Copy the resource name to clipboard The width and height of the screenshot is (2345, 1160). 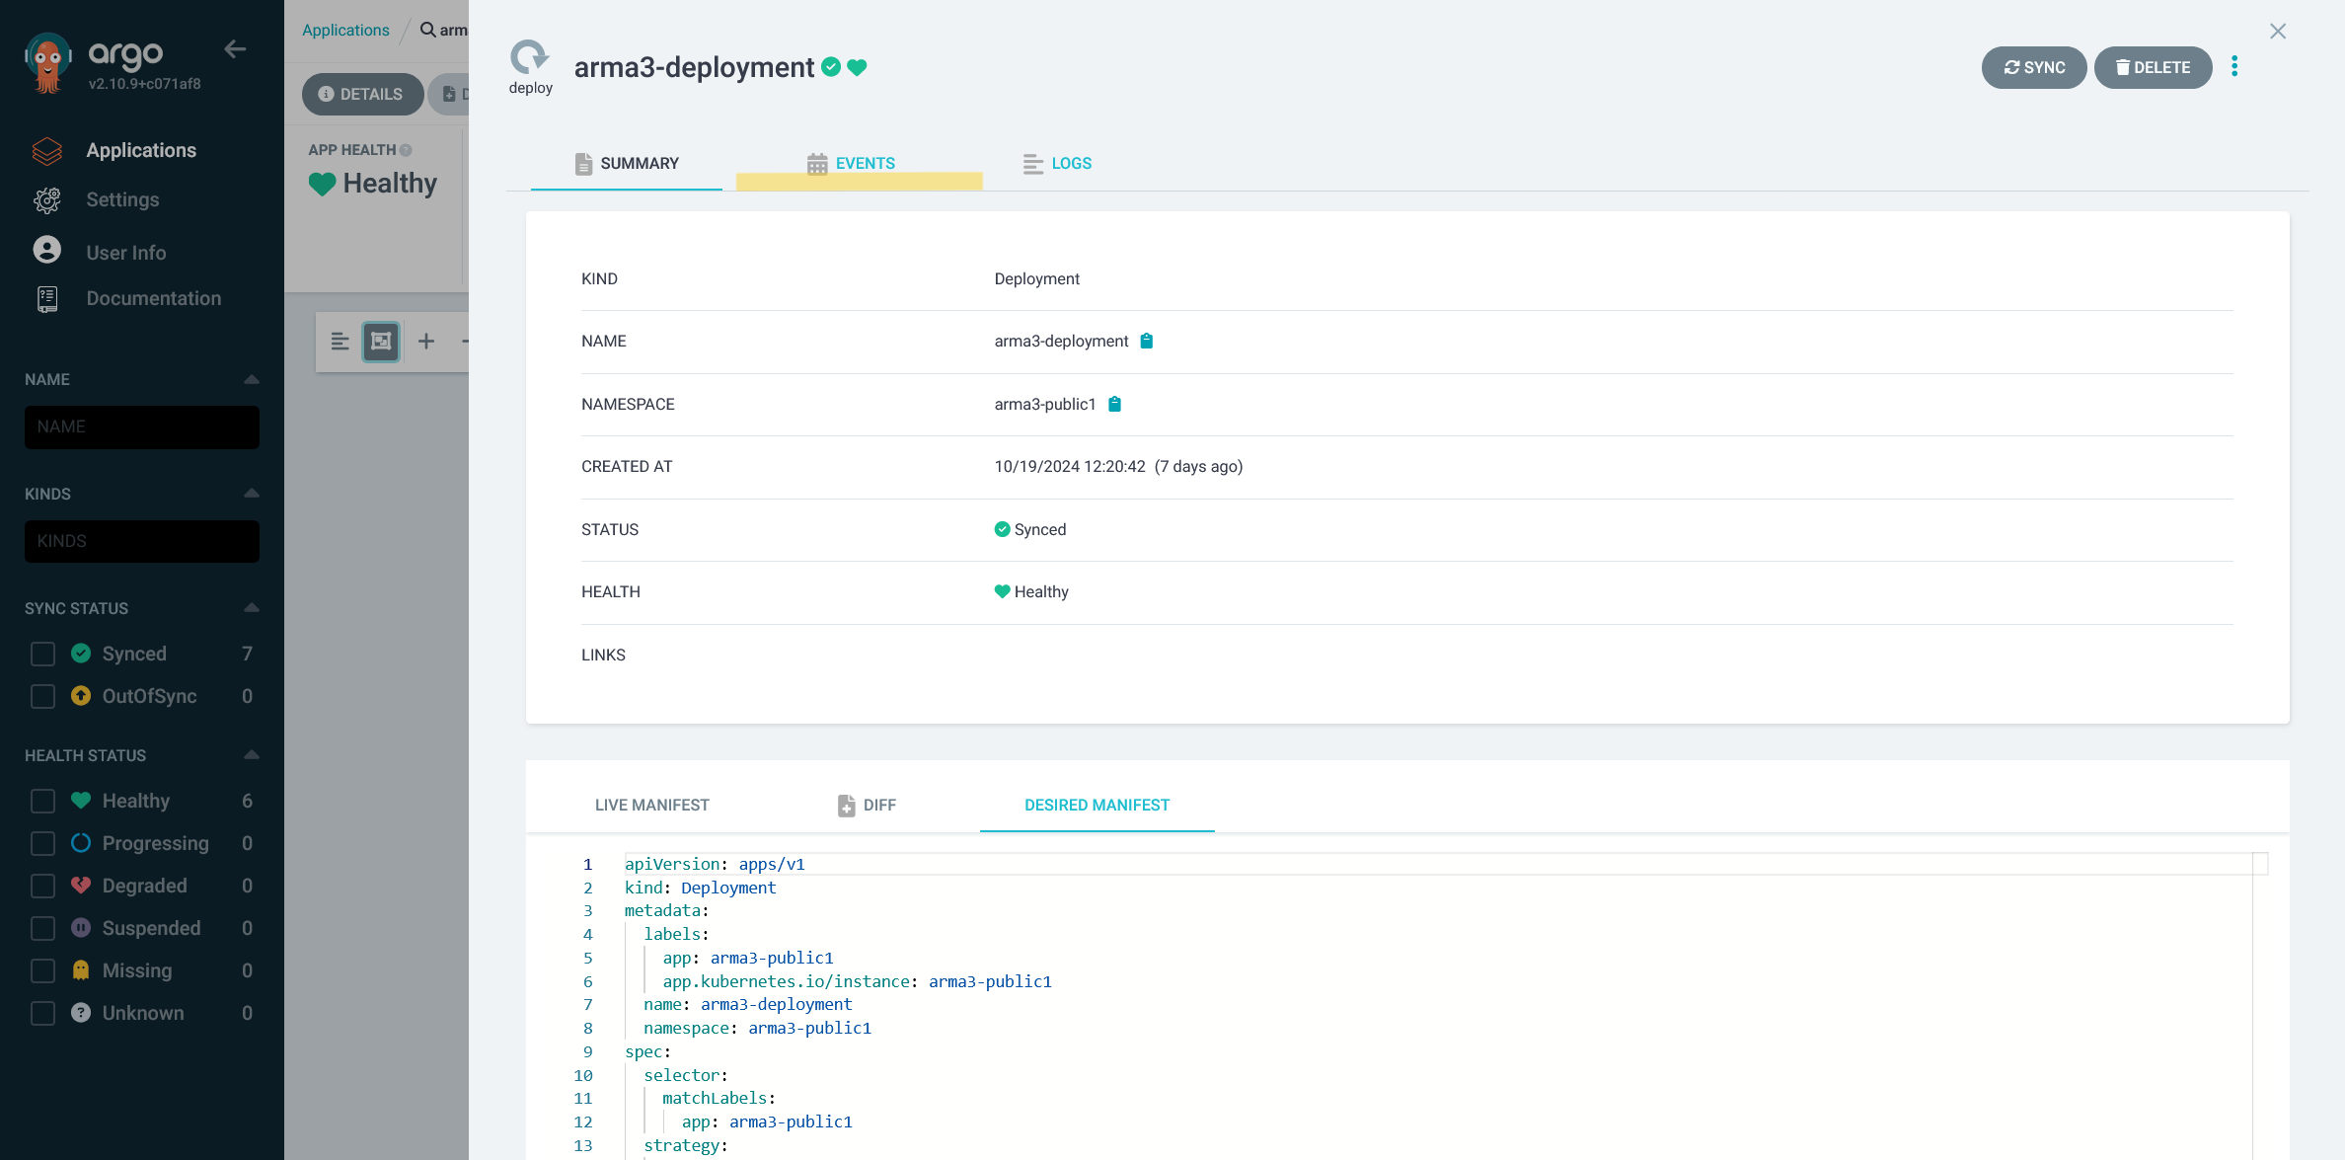tap(1147, 341)
